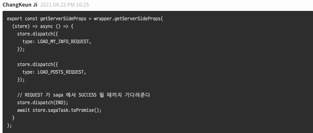The height and width of the screenshot is (133, 313).
Task: Click the async keyword
Action: click(x=46, y=27)
